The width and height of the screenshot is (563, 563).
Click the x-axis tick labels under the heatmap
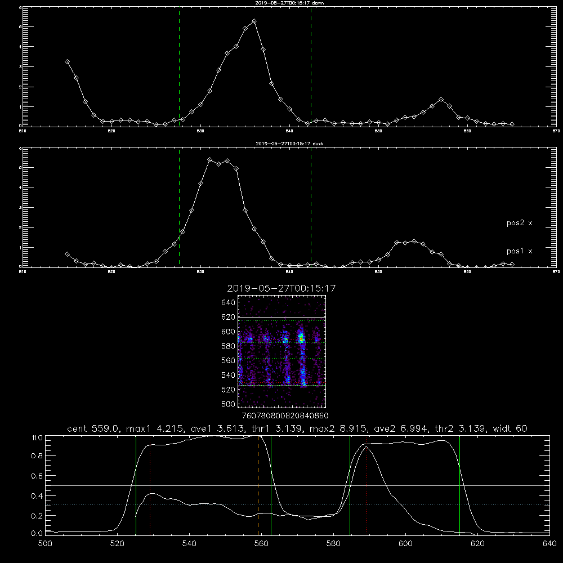tap(285, 415)
